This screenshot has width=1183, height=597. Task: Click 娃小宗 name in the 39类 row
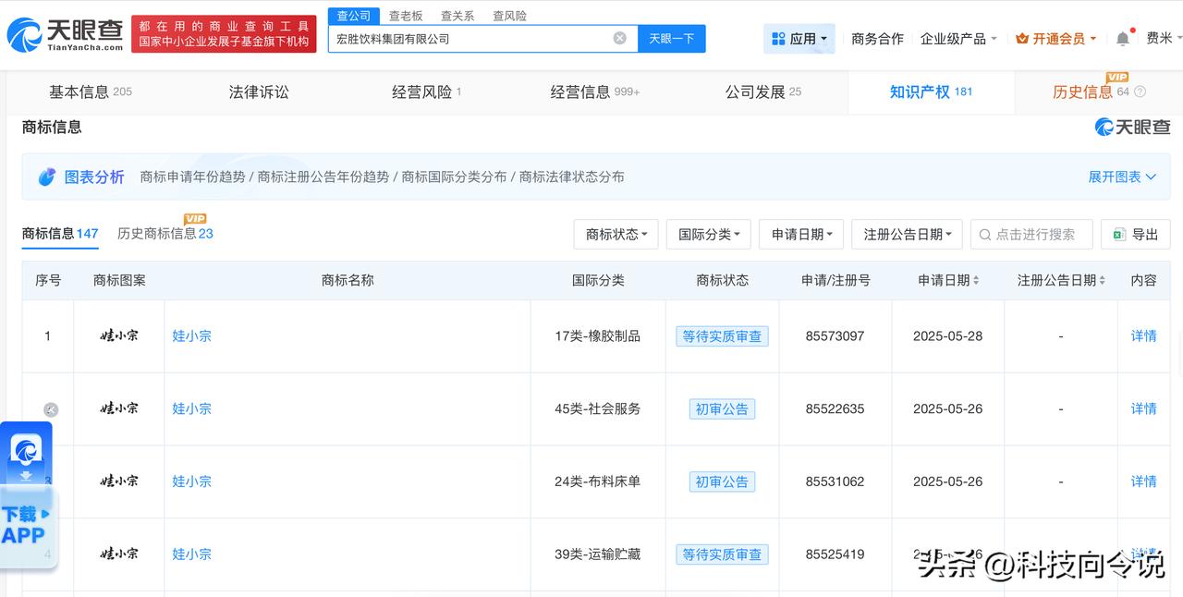[x=192, y=554]
